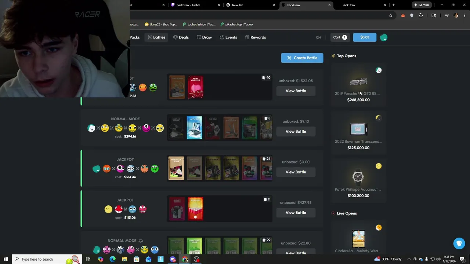
Task: Click the avatar badge on the Bowman card
Action: point(379,118)
